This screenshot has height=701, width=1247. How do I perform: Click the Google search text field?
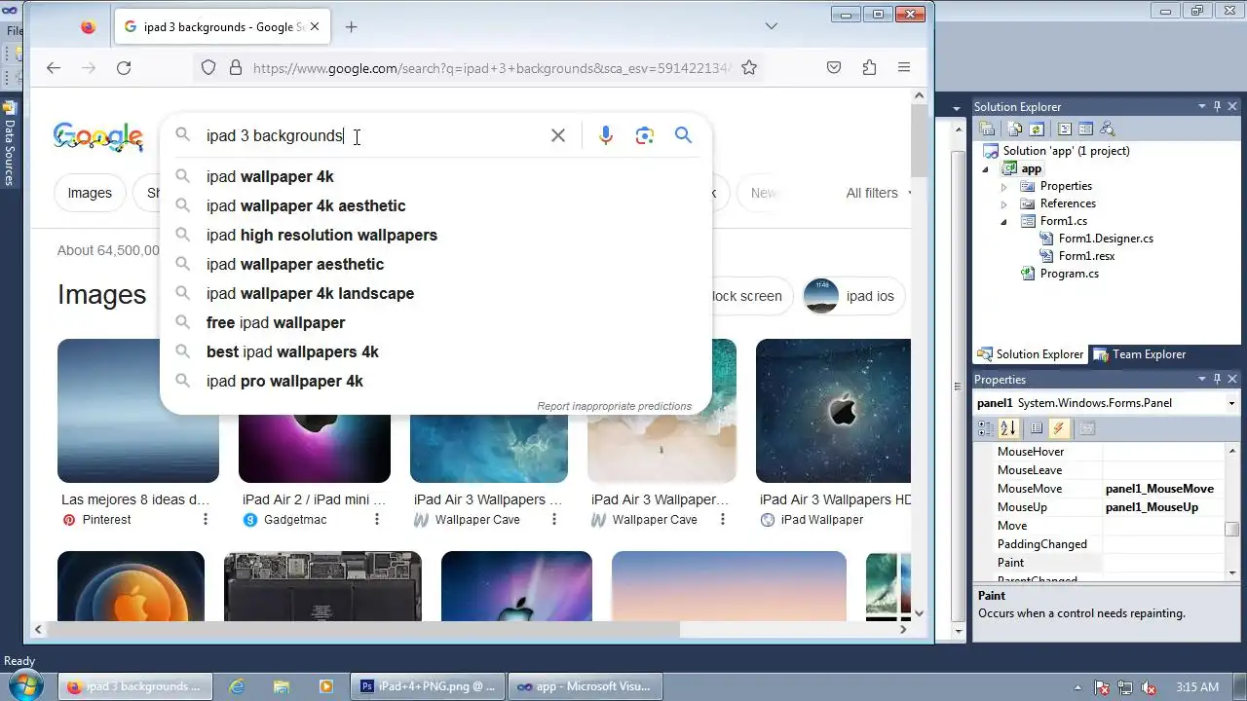(370, 135)
